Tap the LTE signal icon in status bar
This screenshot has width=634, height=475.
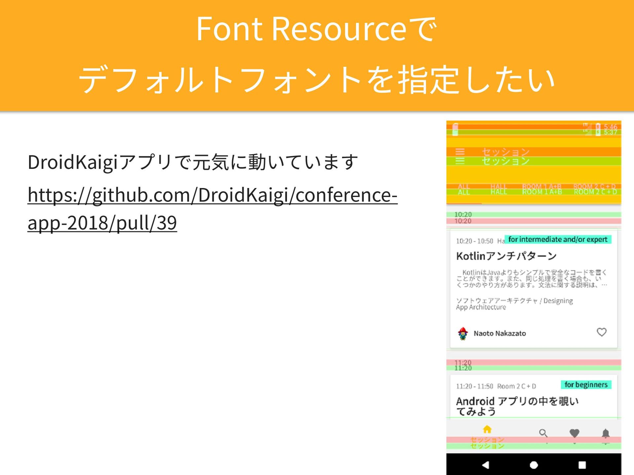(x=586, y=129)
